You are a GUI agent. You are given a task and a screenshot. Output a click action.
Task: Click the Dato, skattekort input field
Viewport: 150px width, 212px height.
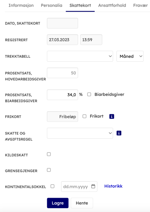coord(63,23)
